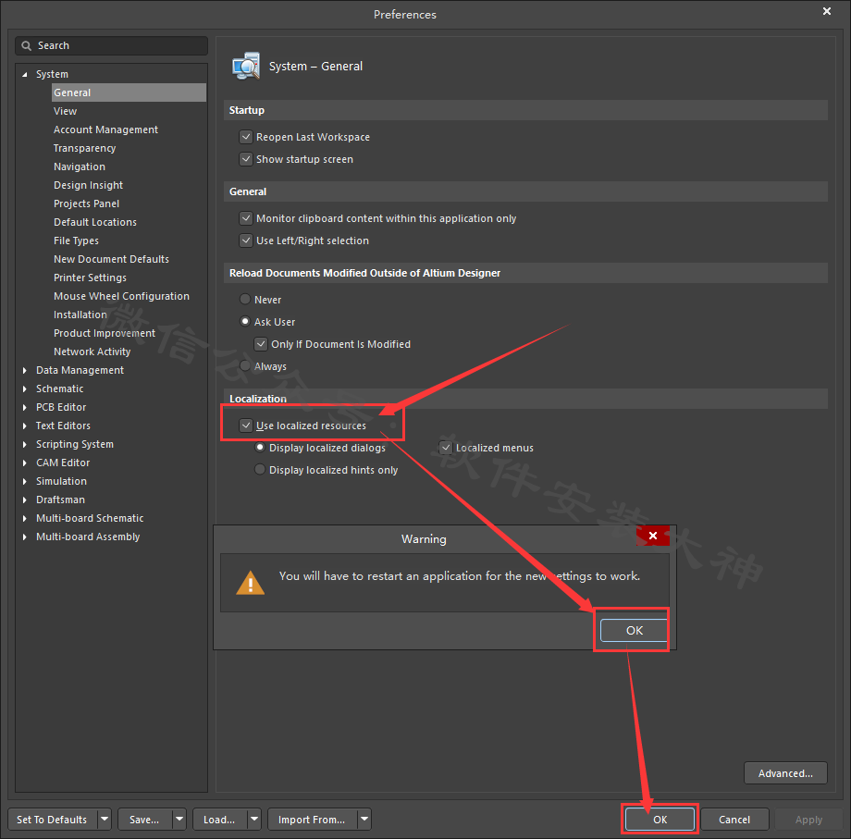
Task: Click the Save... button
Action: point(144,819)
